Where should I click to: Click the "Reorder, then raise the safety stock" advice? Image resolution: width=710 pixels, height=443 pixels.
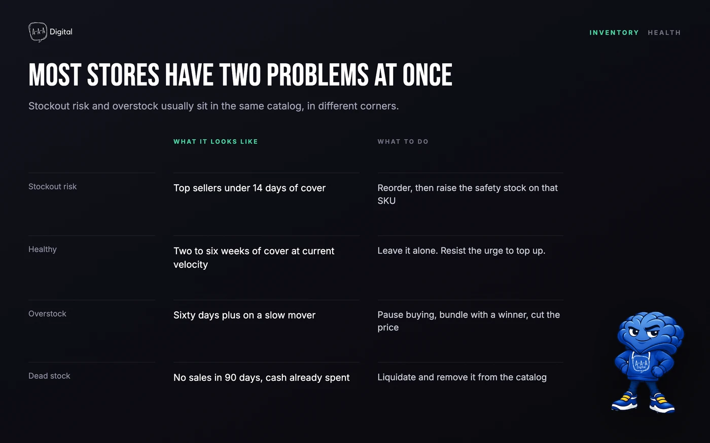click(468, 194)
